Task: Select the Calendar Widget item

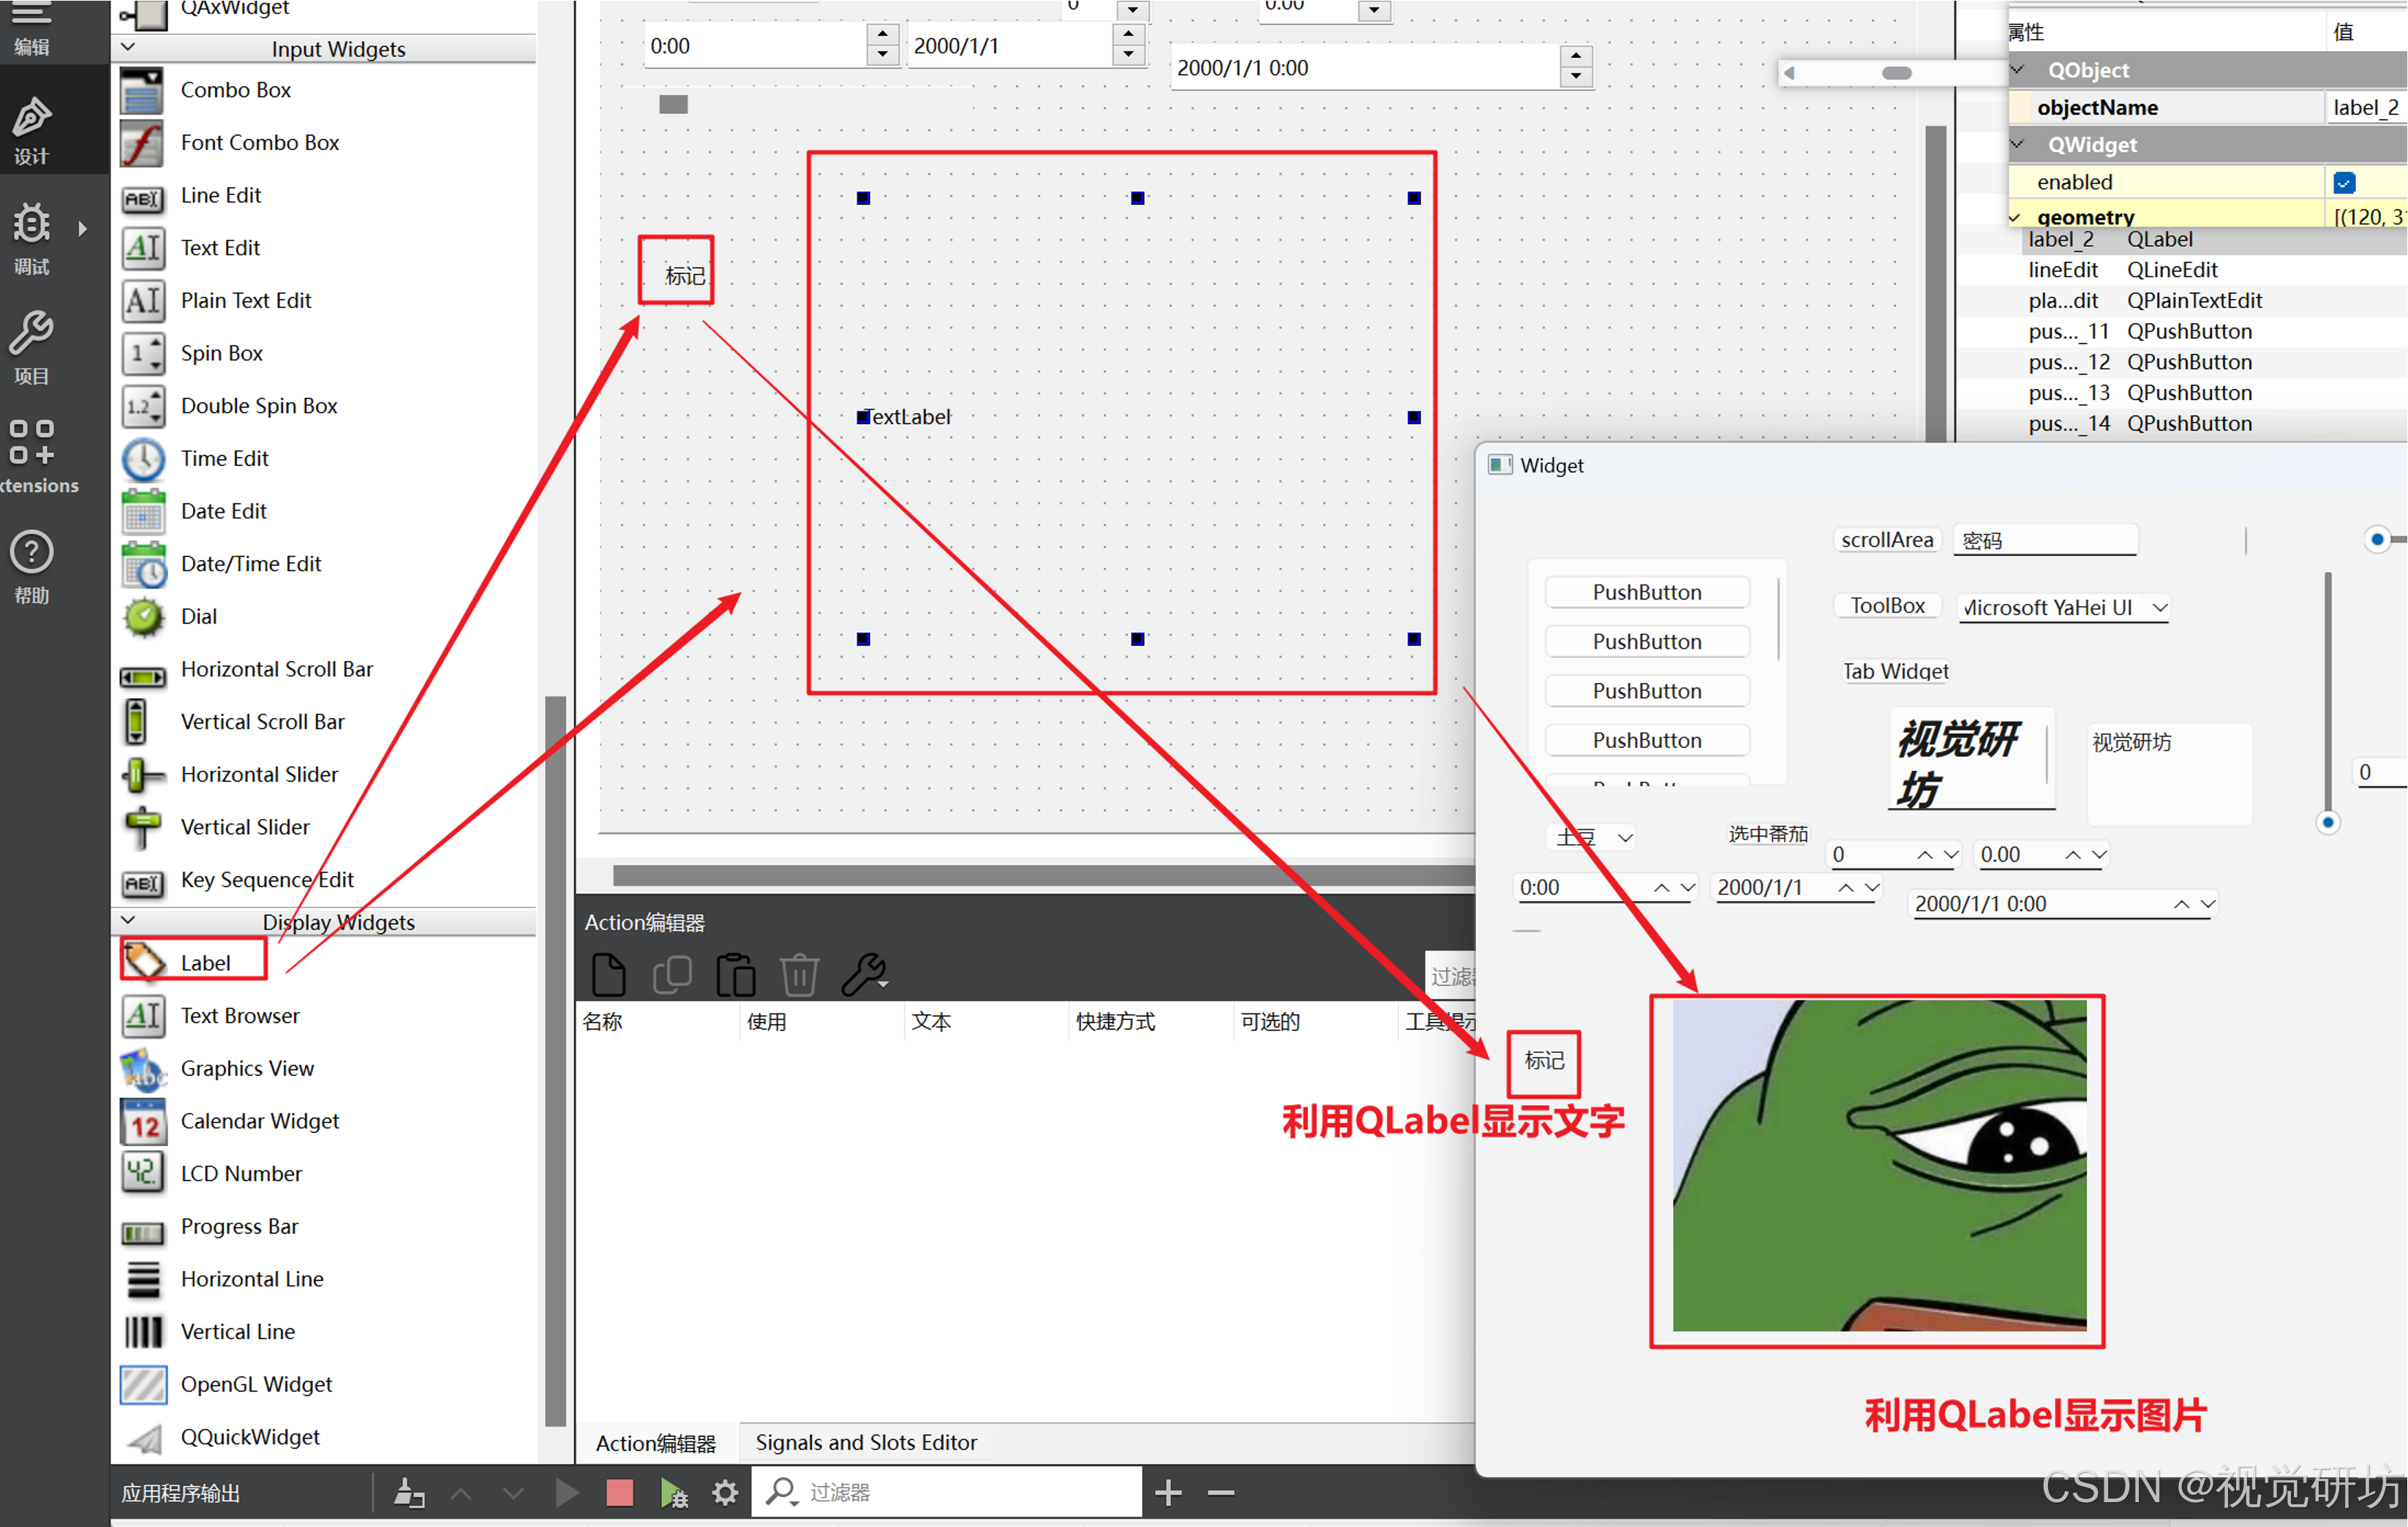Action: [x=259, y=1120]
